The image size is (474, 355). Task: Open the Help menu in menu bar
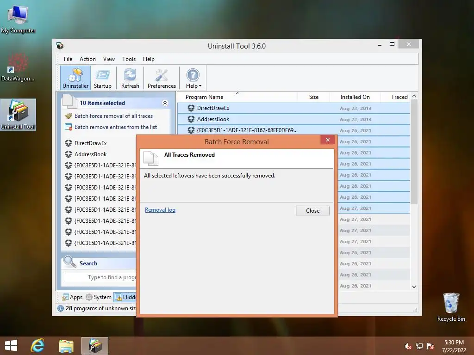pyautogui.click(x=149, y=59)
